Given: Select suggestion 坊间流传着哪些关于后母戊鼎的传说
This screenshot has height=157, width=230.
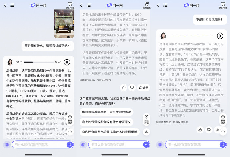Looking at the screenshot, I should click(x=106, y=112).
